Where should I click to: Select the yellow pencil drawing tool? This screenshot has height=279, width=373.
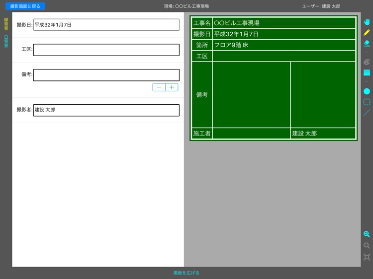click(367, 33)
